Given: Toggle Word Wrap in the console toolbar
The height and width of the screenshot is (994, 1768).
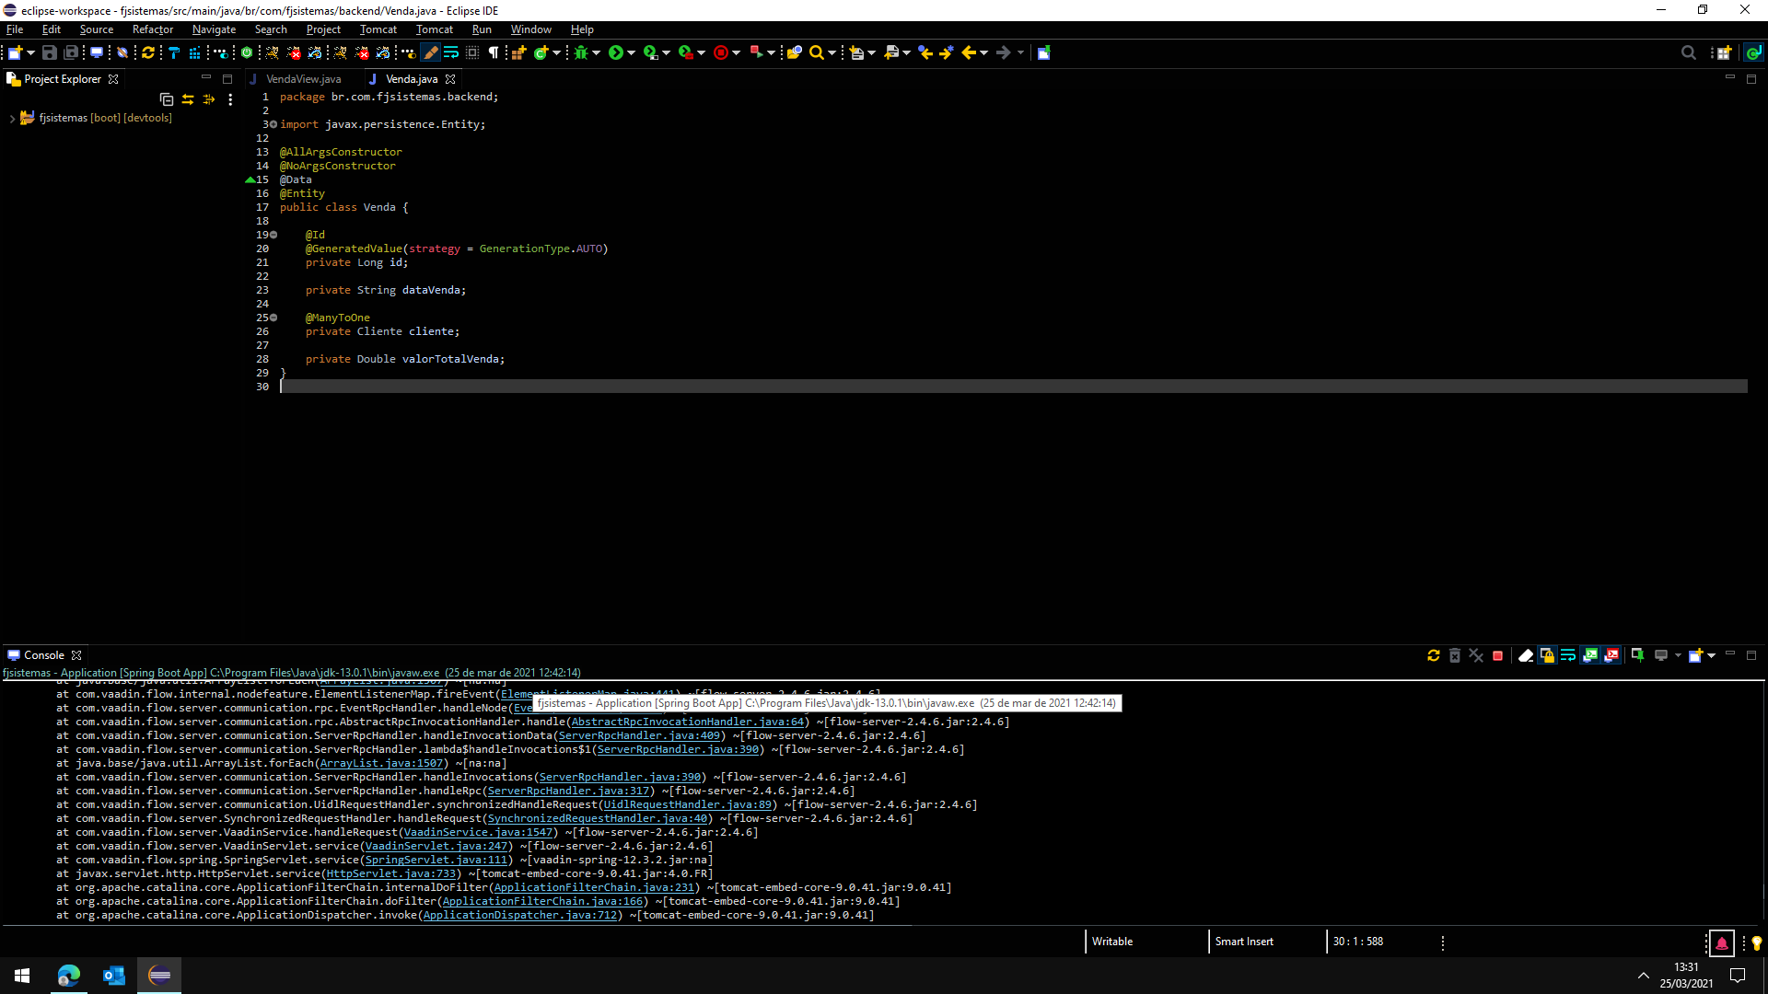Looking at the screenshot, I should 1568,655.
